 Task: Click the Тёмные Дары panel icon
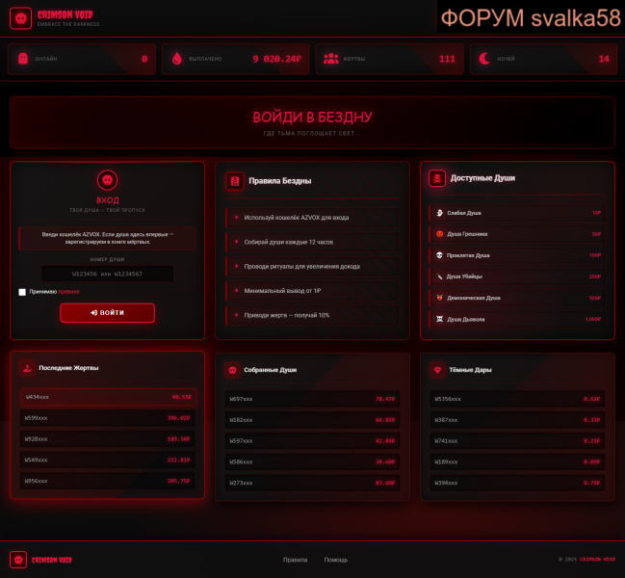tap(437, 369)
